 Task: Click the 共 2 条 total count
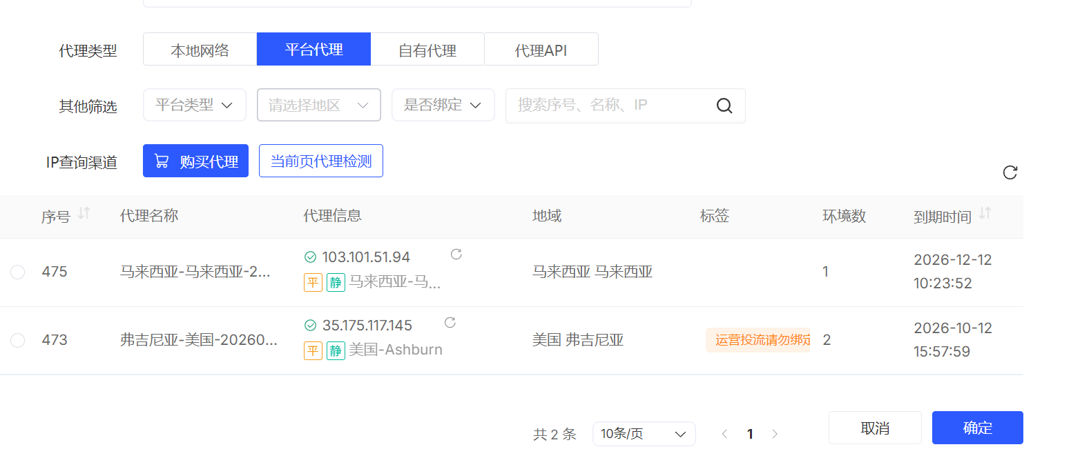pyautogui.click(x=554, y=435)
